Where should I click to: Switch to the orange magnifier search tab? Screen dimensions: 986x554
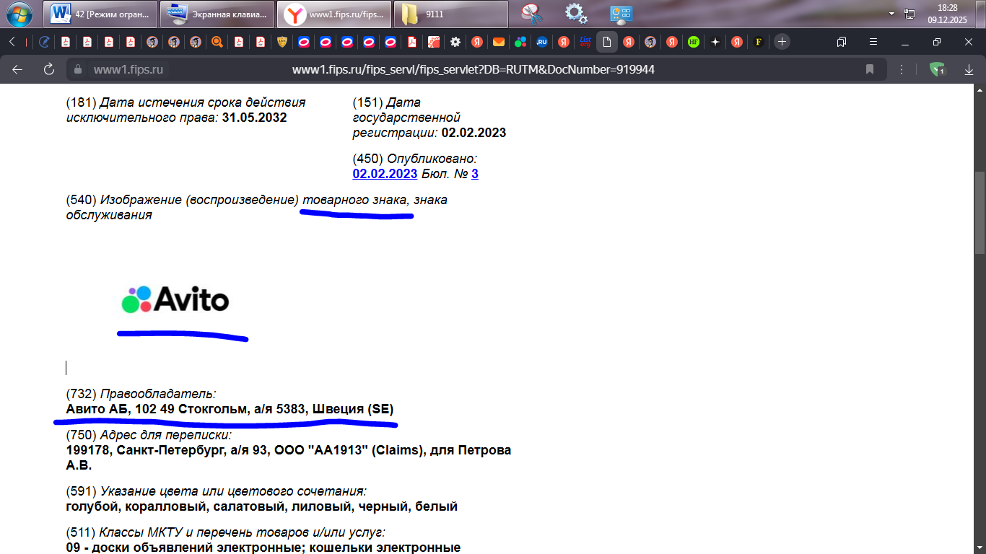point(217,42)
